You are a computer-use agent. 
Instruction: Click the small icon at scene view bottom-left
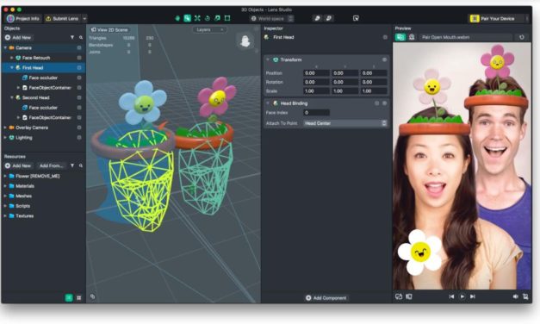coord(92,296)
